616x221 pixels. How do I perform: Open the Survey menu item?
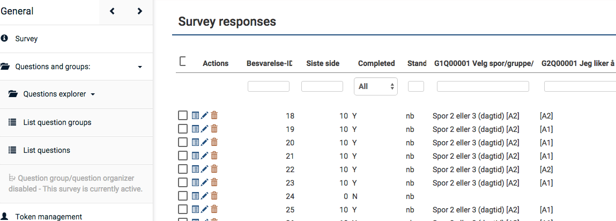(26, 39)
